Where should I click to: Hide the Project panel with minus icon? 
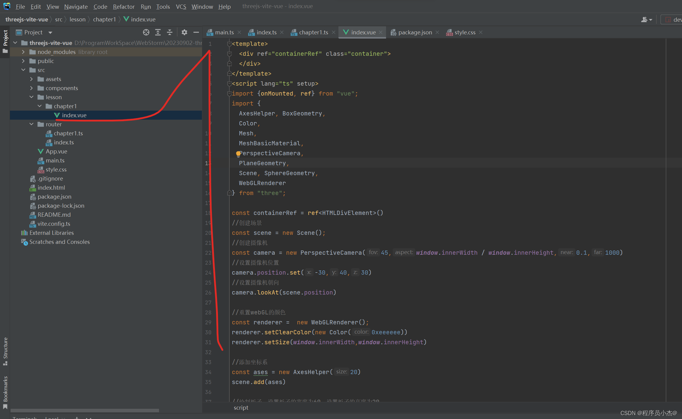196,32
